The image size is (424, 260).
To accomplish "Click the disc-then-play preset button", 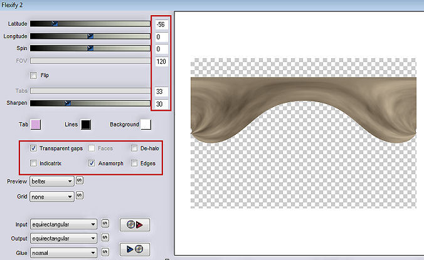I will pyautogui.click(x=135, y=225).
